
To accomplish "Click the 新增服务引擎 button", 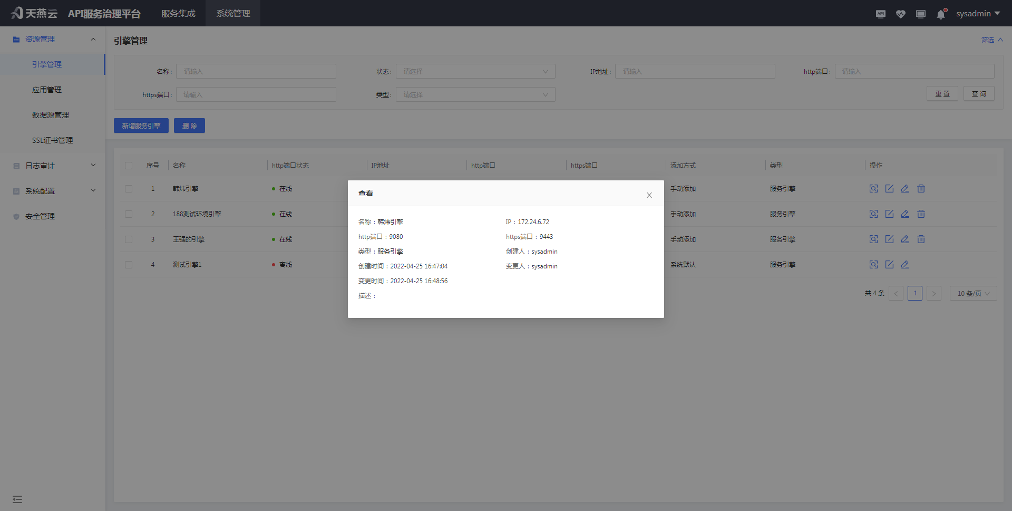I will point(141,126).
